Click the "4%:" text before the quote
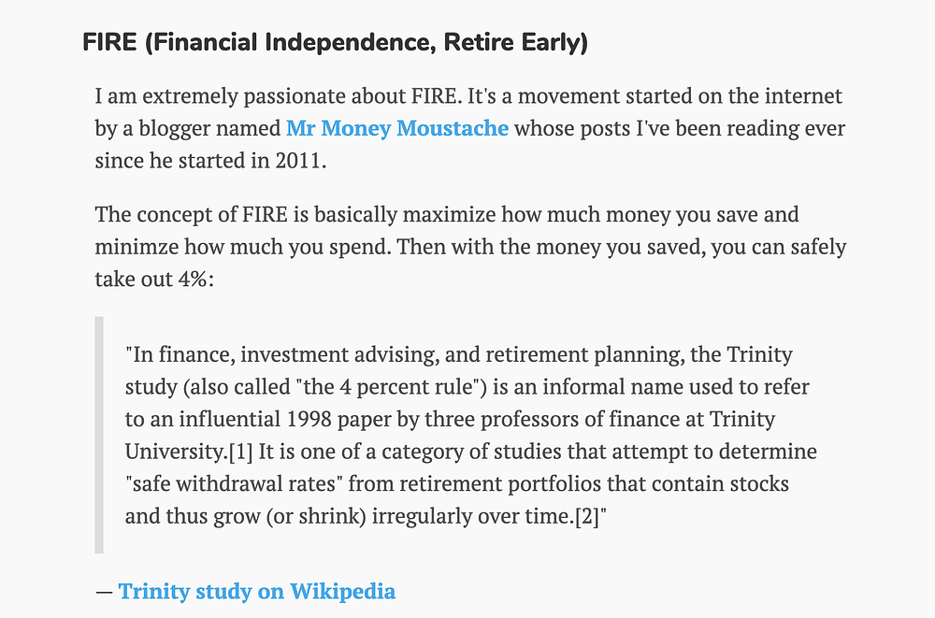The width and height of the screenshot is (935, 618). 195,280
